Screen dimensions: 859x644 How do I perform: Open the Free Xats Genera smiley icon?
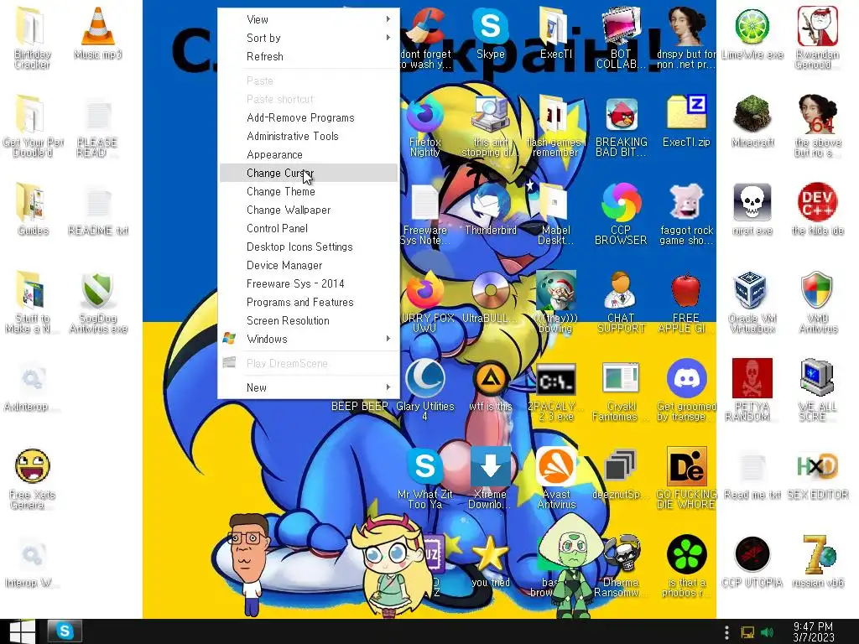tap(32, 466)
